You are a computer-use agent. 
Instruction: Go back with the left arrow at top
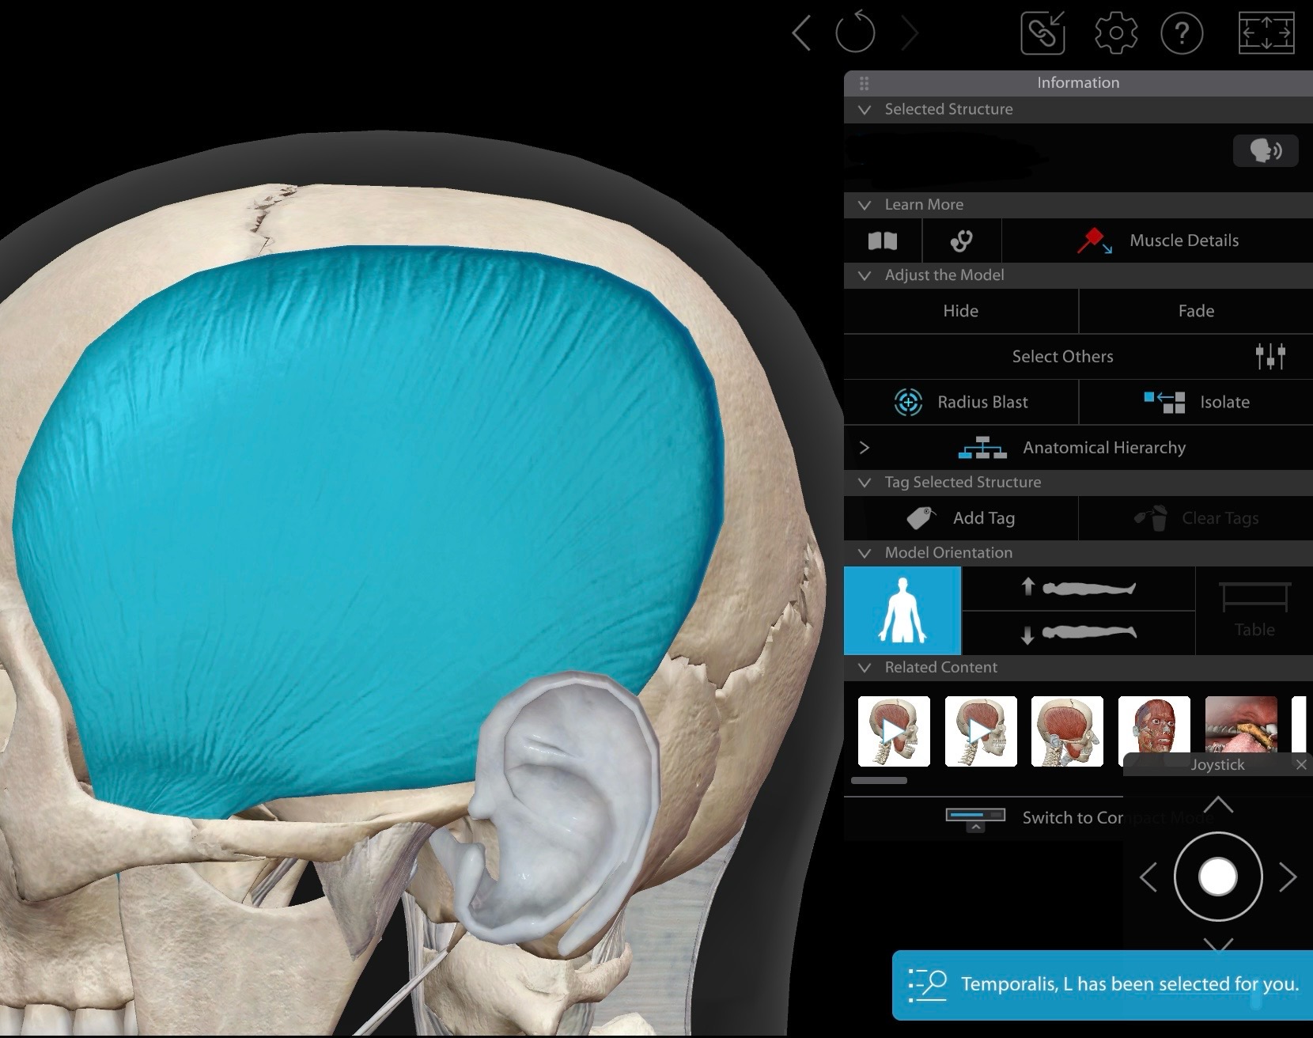801,34
